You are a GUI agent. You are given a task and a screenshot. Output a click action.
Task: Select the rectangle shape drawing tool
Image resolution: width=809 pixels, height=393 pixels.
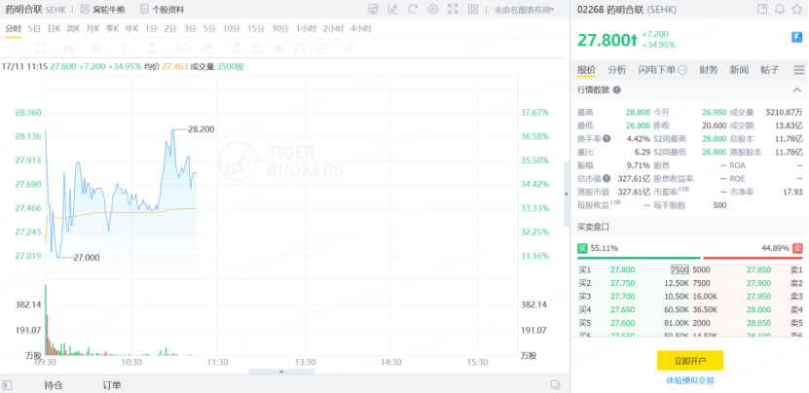40,48
